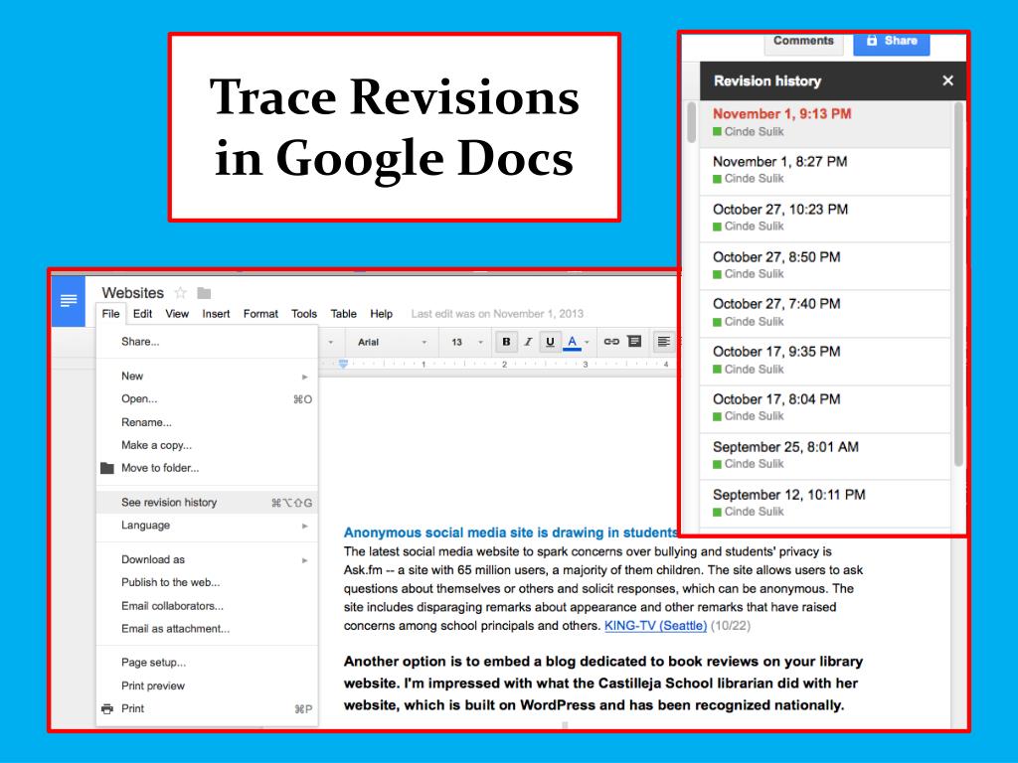Open the Help menu
Image resolution: width=1018 pixels, height=763 pixels.
point(381,313)
